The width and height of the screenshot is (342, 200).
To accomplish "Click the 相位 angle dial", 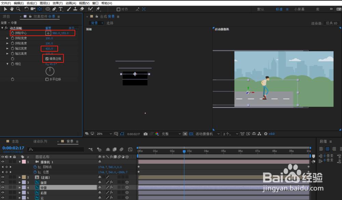I will [x=50, y=71].
